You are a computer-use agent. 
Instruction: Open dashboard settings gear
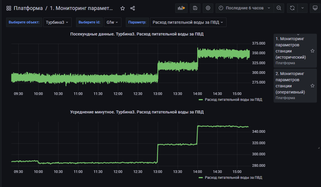click(x=208, y=8)
